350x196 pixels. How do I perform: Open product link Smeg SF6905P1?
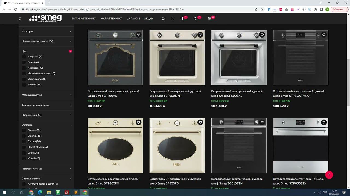pyautogui.click(x=175, y=93)
